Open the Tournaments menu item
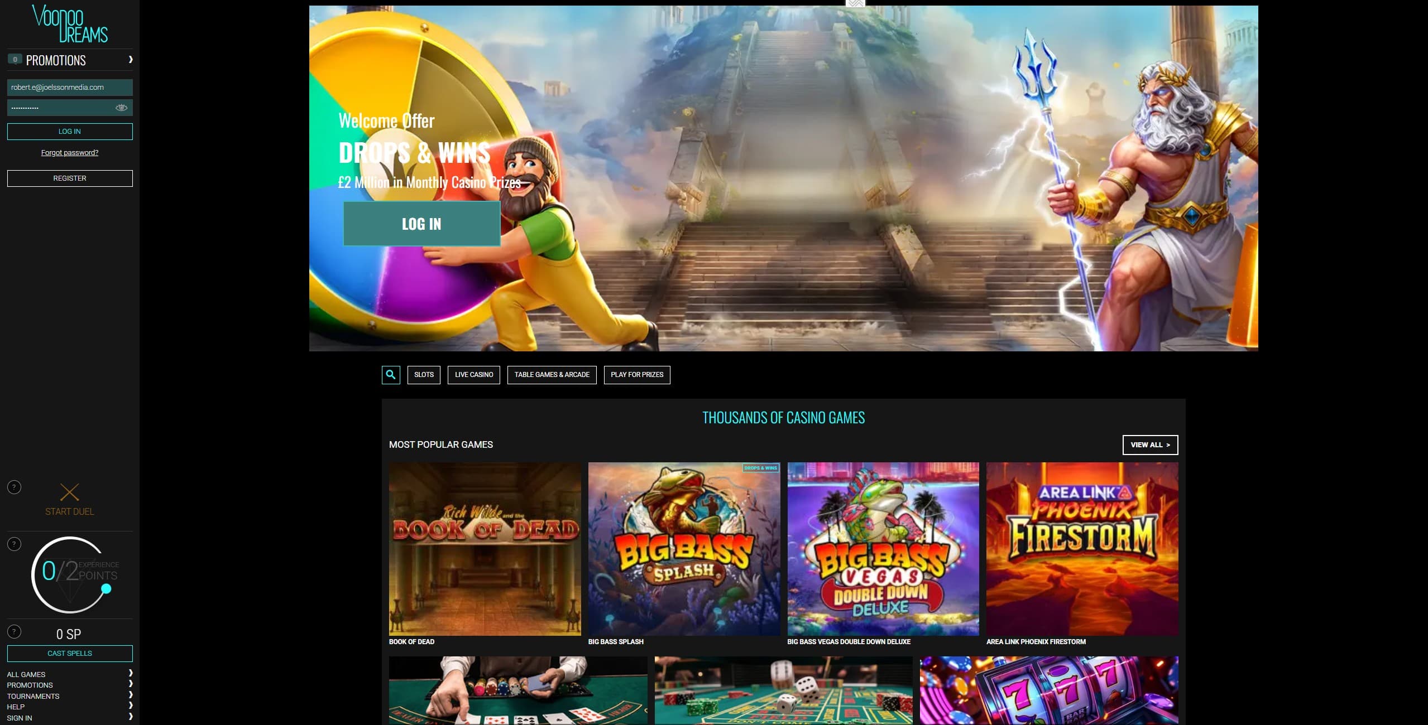This screenshot has height=725, width=1428. 33,696
